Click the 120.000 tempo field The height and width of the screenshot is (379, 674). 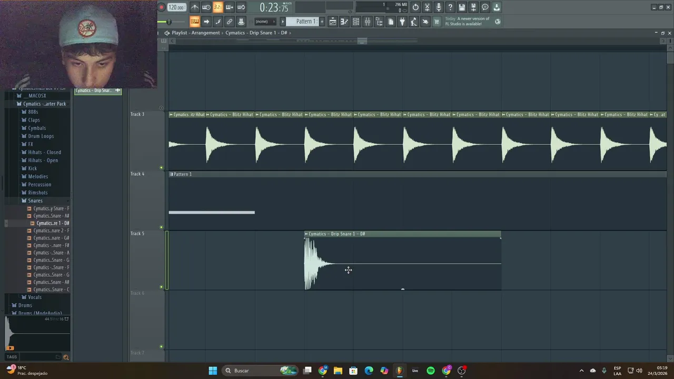(177, 7)
